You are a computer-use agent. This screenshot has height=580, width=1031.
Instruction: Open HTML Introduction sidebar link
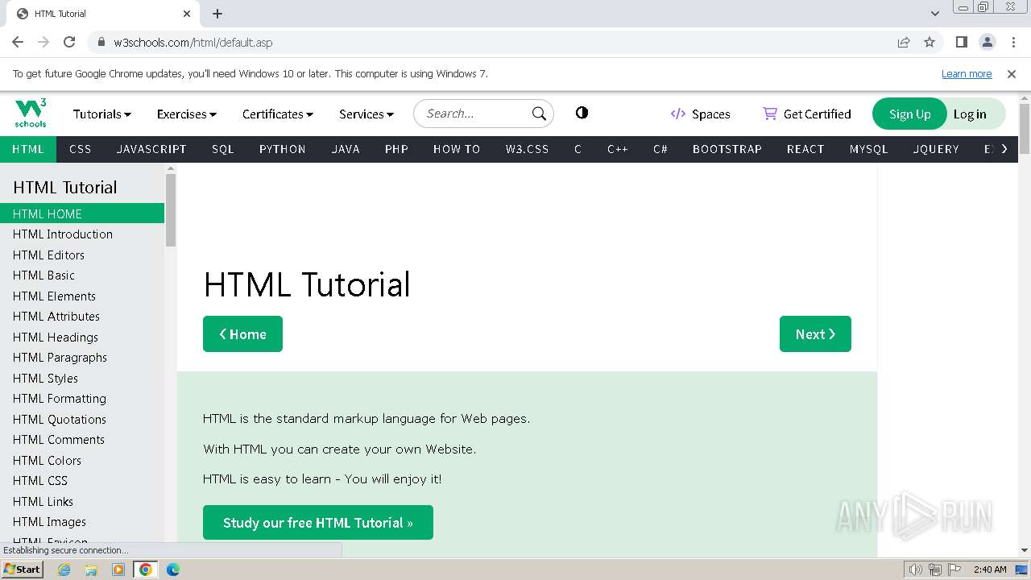[63, 234]
